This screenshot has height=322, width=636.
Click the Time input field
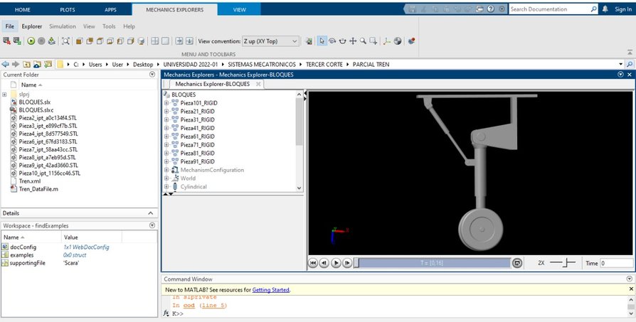[616, 263]
